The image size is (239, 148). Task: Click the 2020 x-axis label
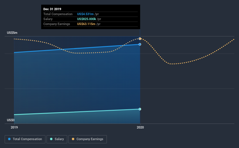(x=140, y=127)
